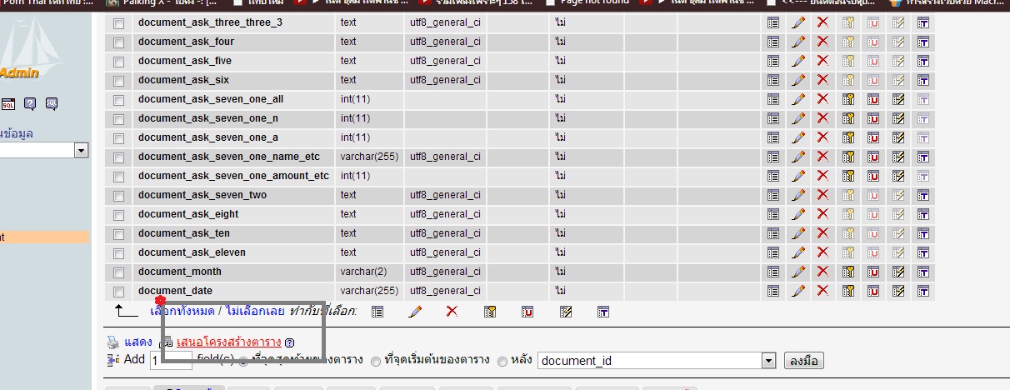This screenshot has width=1010, height=390.
Task: Add fulltext index to document_ask_ten
Action: pos(923,233)
